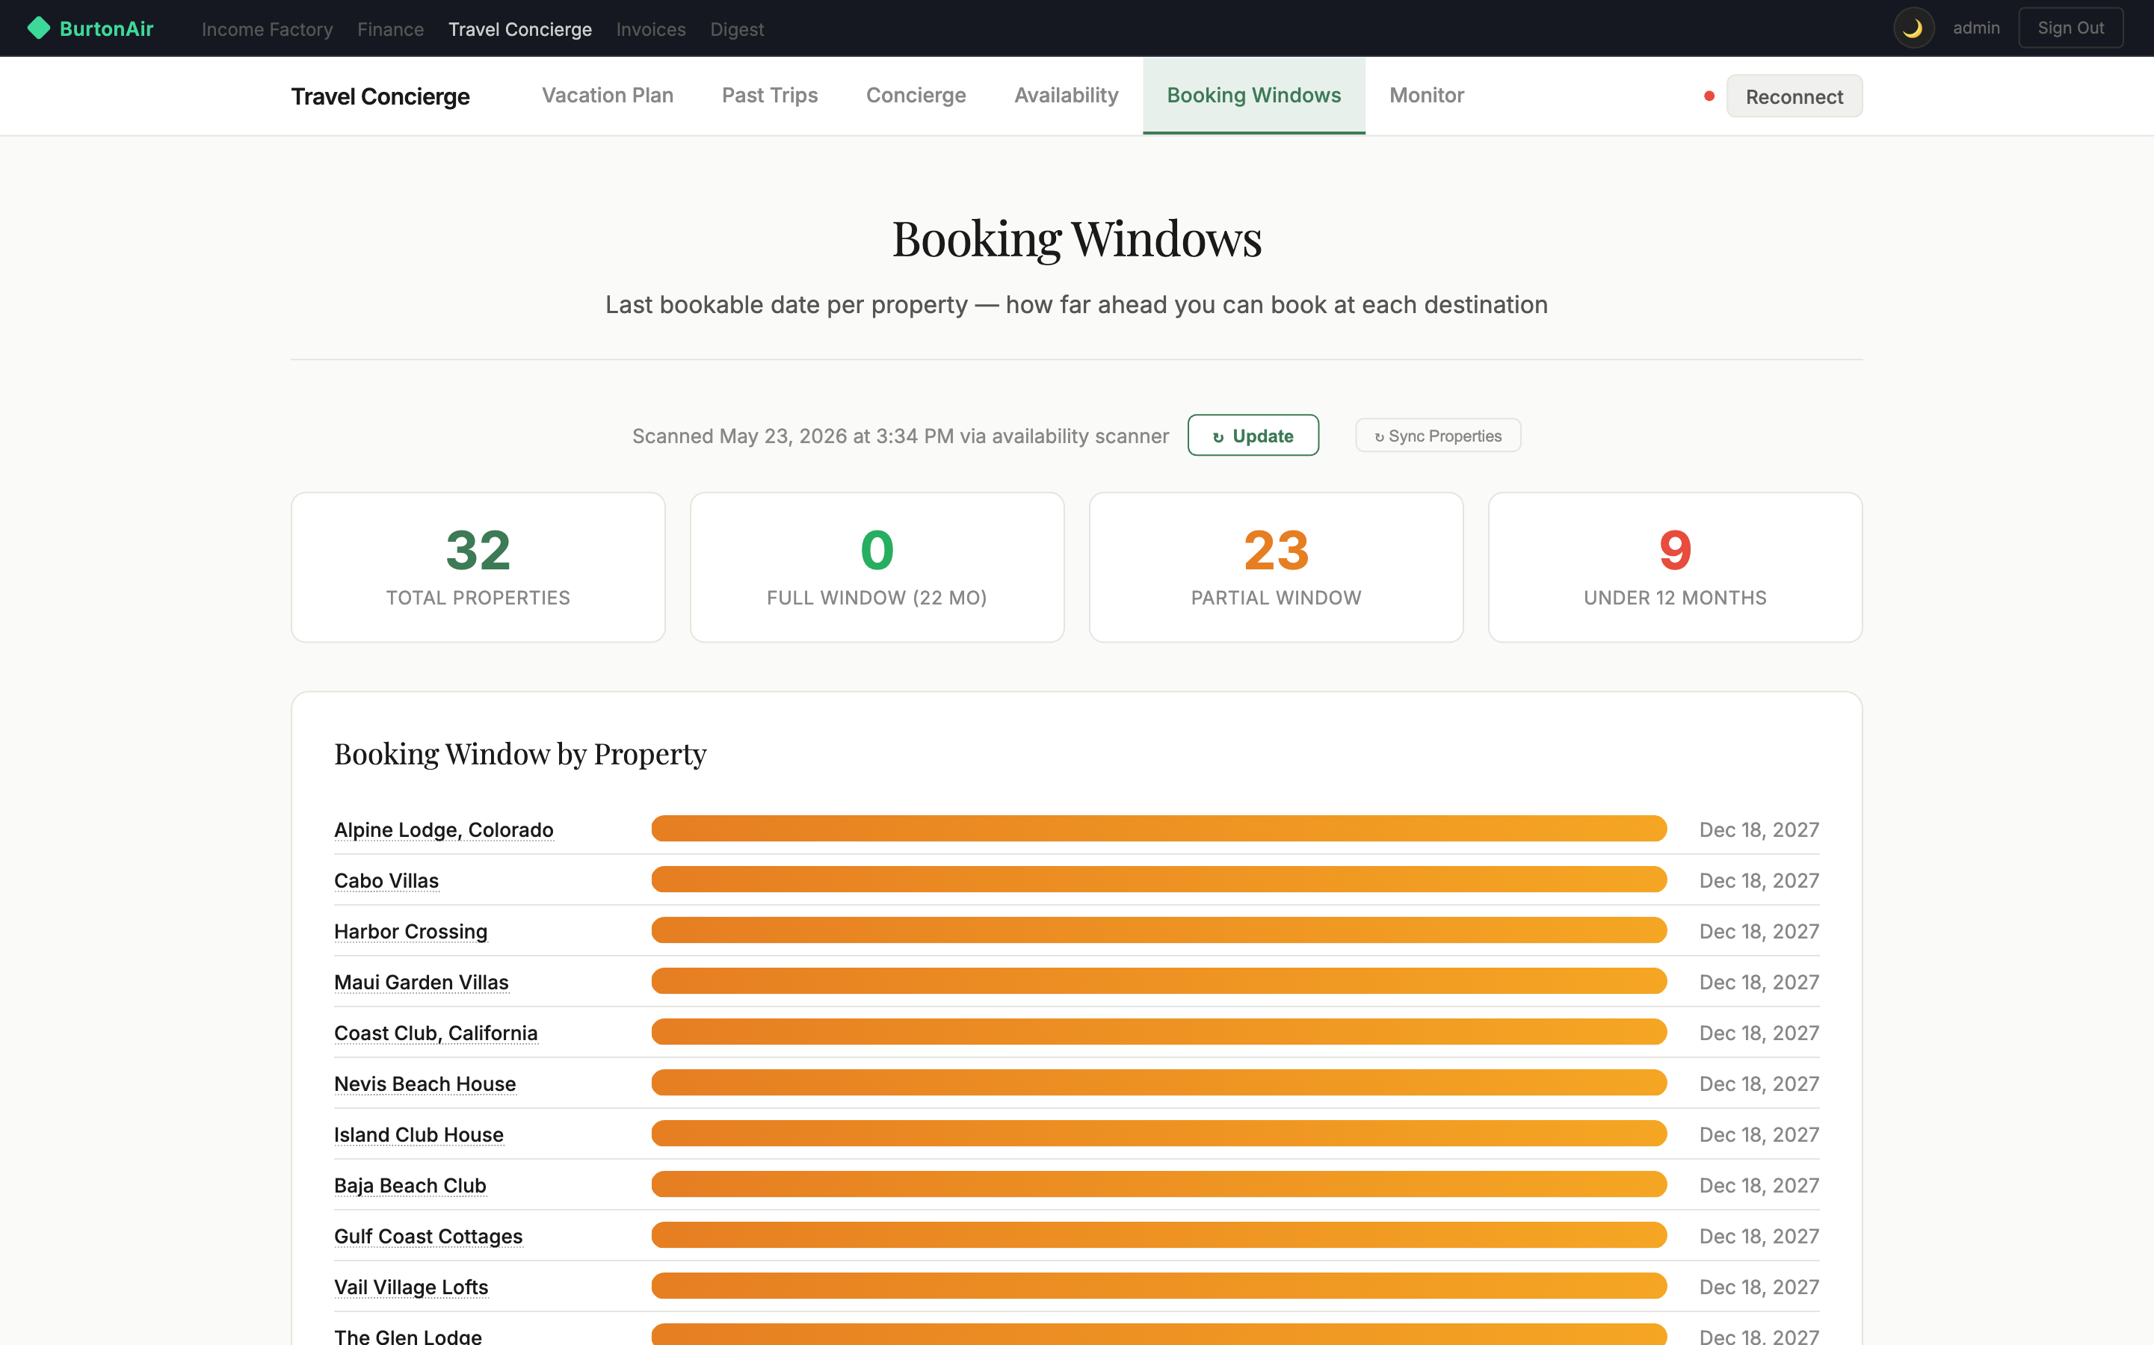Click Booking Window by Property heading
Image resolution: width=2154 pixels, height=1345 pixels.
(x=520, y=755)
